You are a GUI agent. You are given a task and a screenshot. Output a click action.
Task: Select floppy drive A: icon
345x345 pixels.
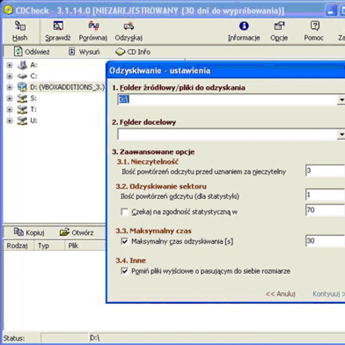[x=22, y=65]
